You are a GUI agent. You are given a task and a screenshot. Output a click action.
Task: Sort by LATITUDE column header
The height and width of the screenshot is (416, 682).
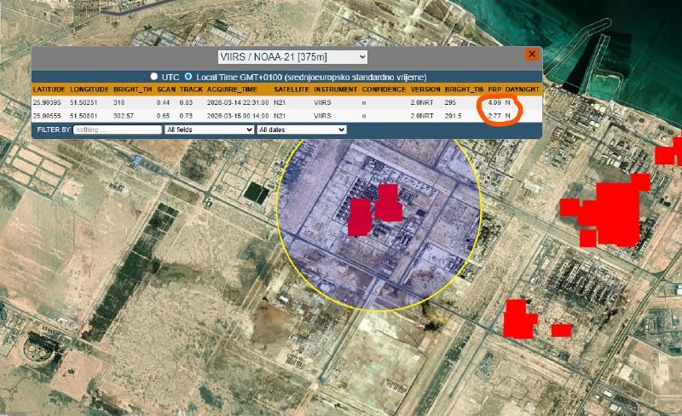click(x=49, y=90)
